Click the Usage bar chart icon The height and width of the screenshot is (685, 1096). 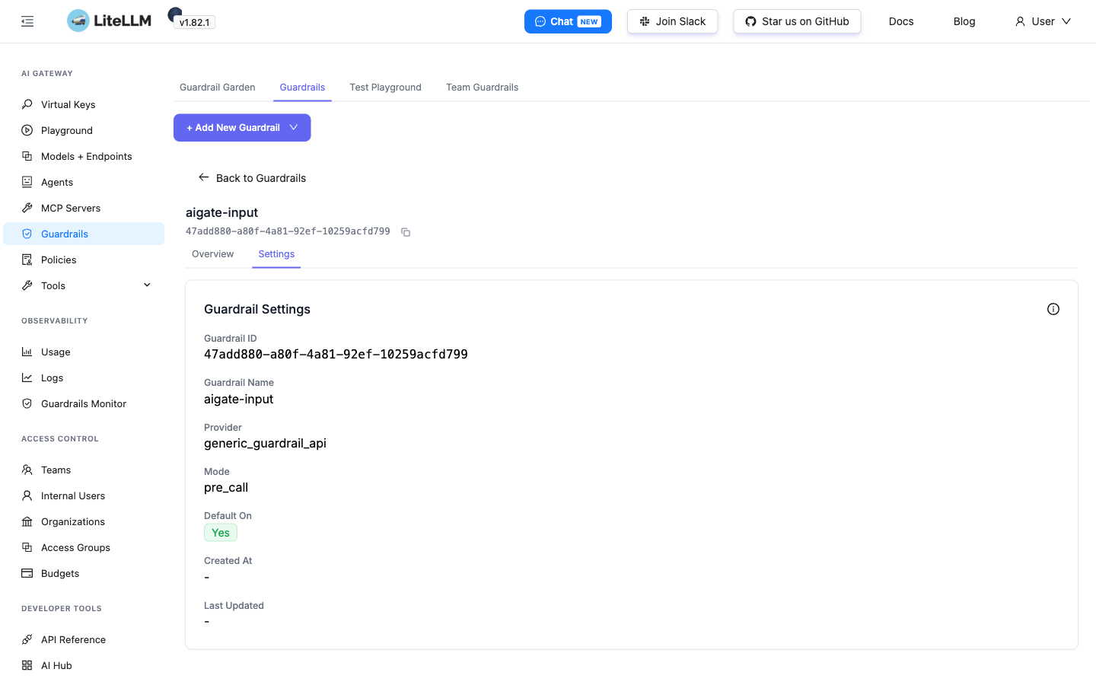(27, 352)
